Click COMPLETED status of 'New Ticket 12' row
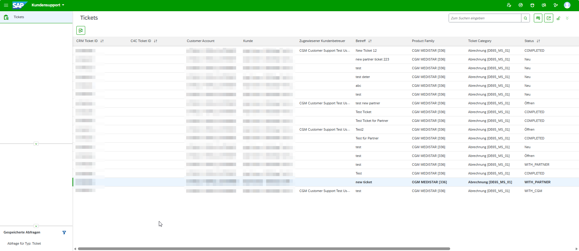The image size is (579, 251). click(x=534, y=51)
